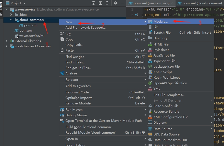This screenshot has width=224, height=146.
Task: Choose Optimize Imports entry
Action: [103, 98]
